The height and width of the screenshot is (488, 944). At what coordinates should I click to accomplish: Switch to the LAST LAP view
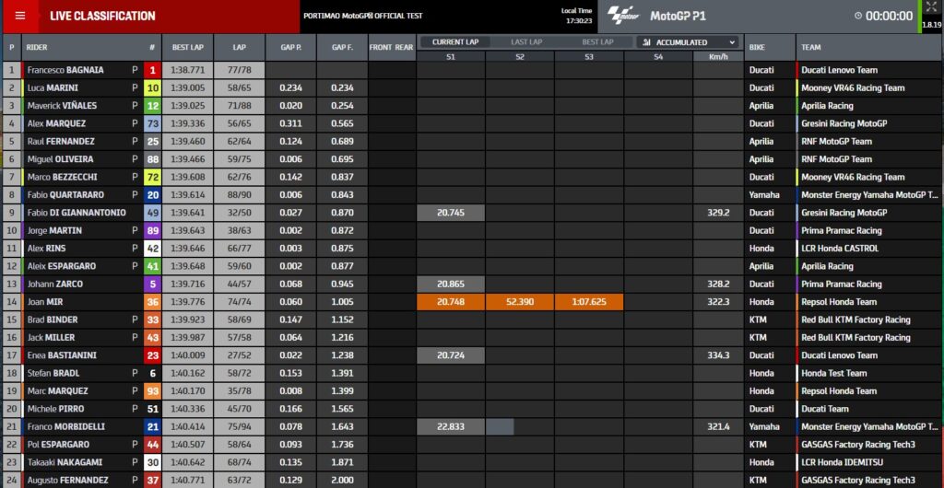525,41
